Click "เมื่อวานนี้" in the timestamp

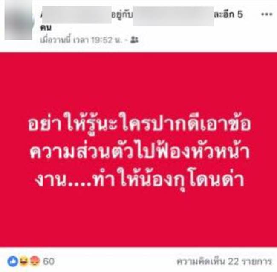(55, 40)
